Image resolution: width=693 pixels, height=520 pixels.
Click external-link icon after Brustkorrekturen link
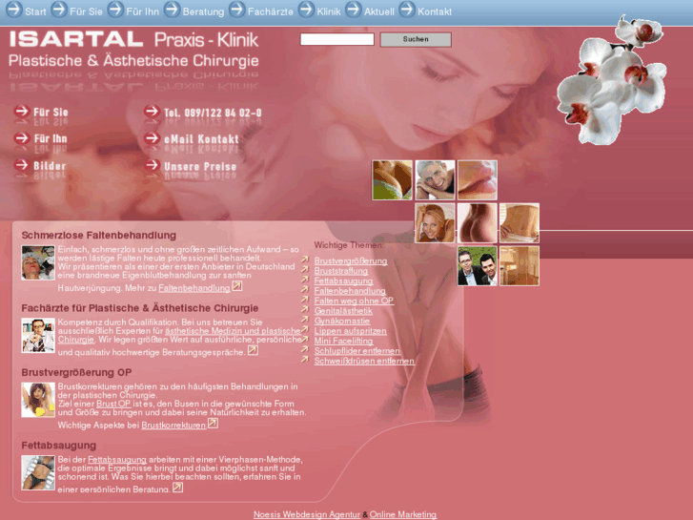tap(213, 424)
